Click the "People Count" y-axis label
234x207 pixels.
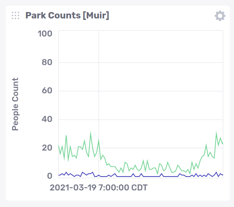(x=15, y=104)
